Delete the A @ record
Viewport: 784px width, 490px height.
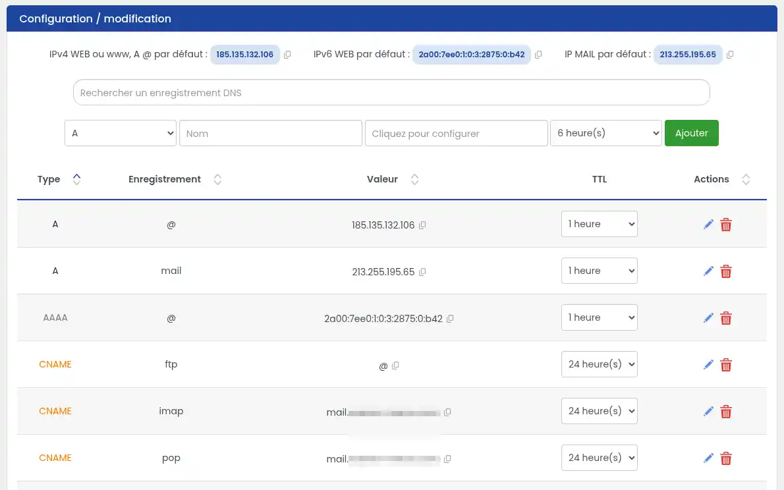tap(726, 225)
